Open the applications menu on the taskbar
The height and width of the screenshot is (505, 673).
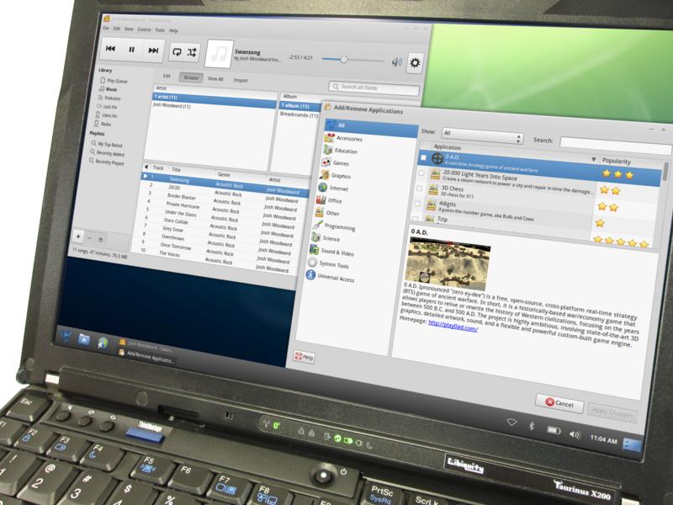coord(66,336)
